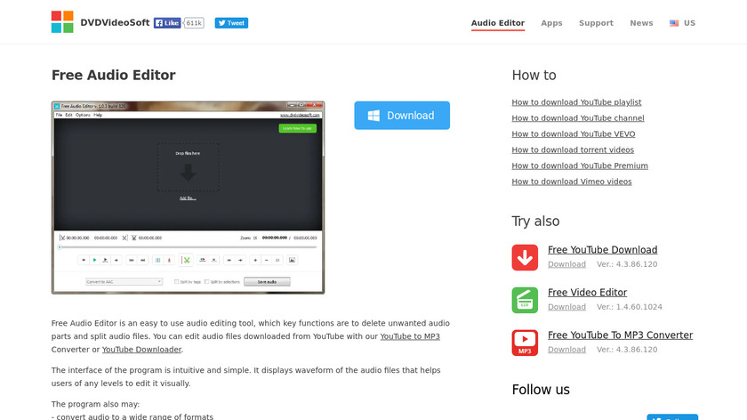Click the Add file link in app screenshot

188,198
